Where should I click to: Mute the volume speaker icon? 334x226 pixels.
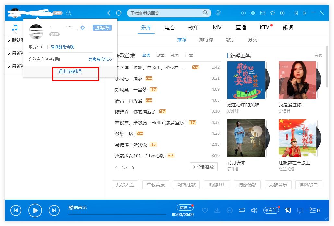255,210
